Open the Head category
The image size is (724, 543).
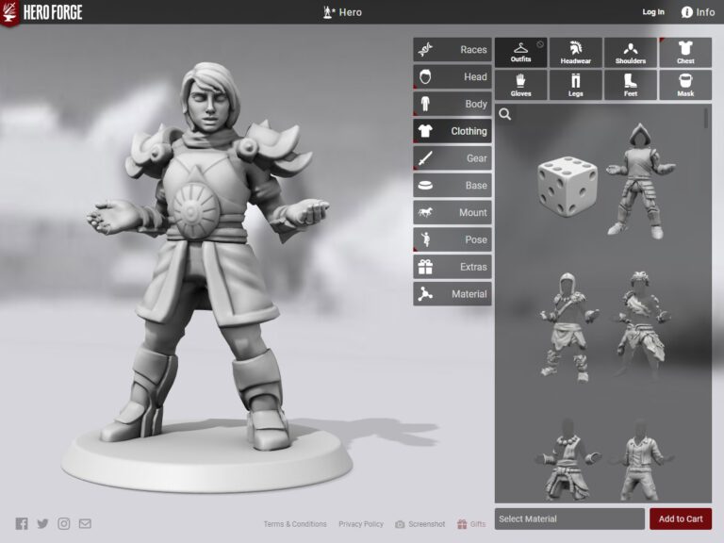[452, 76]
